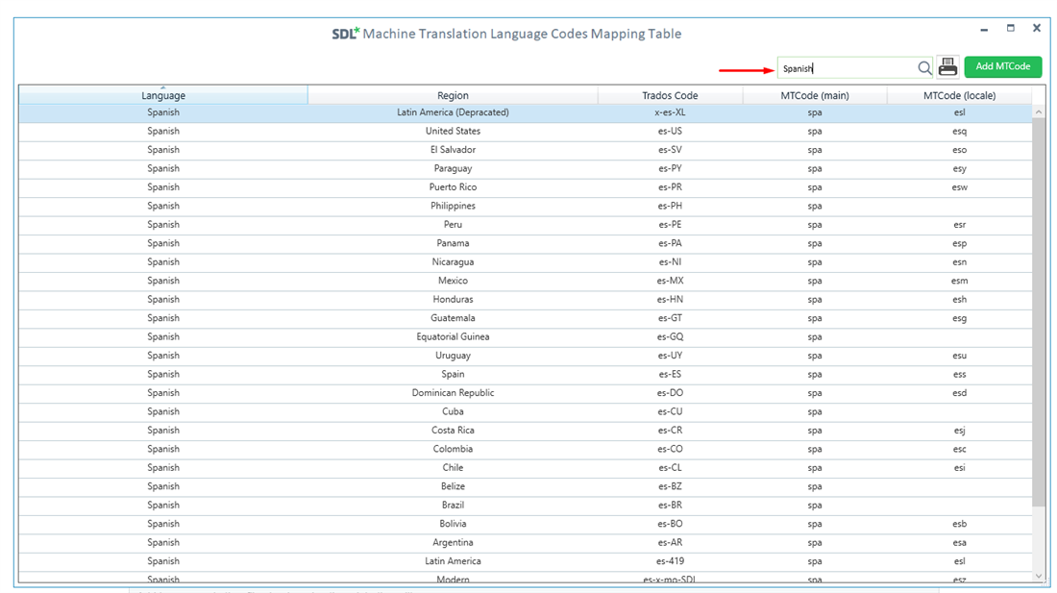The width and height of the screenshot is (1057, 593).
Task: Click the MTCode (locale) column header
Action: click(x=959, y=96)
